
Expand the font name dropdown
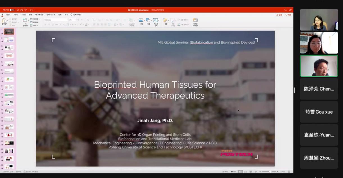tap(67, 20)
